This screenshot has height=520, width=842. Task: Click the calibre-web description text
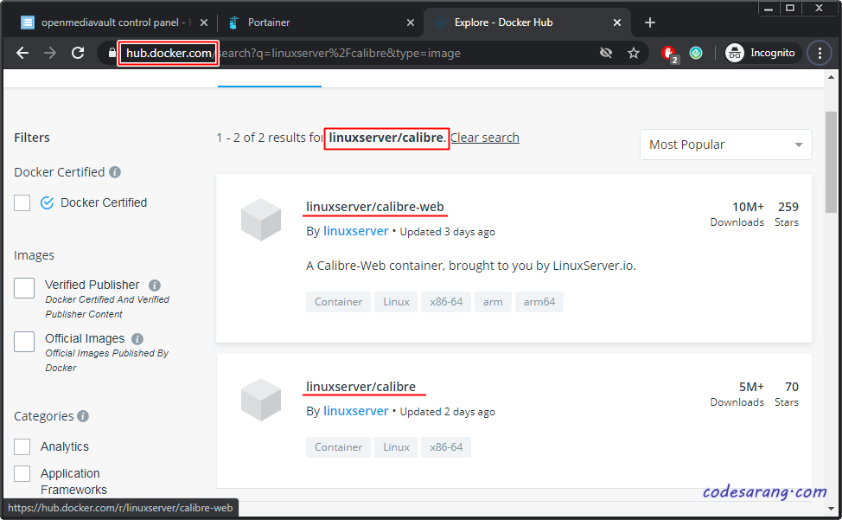471,266
